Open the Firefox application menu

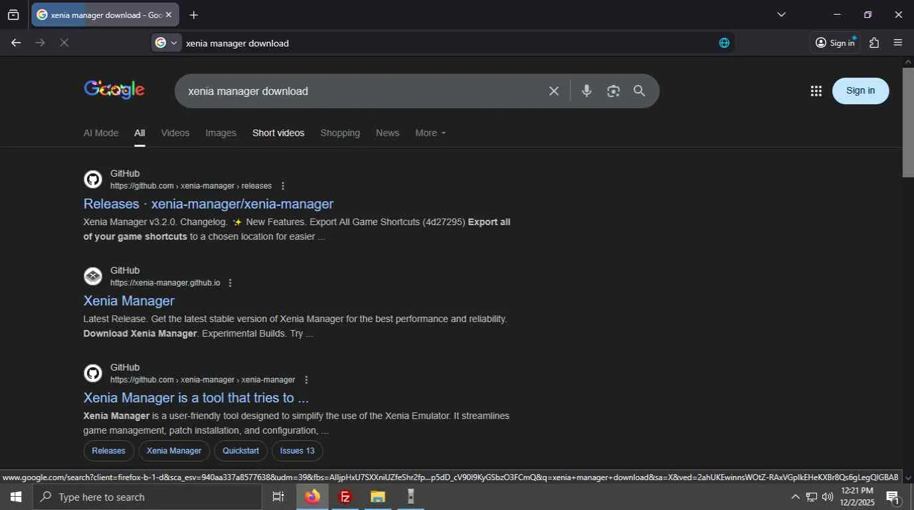(x=898, y=42)
